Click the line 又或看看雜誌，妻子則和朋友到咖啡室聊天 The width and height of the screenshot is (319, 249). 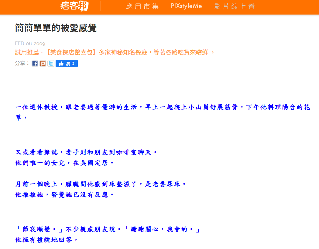tap(86, 152)
